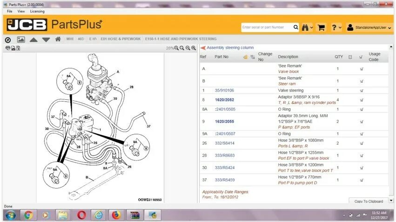This screenshot has width=396, height=222.
Task: Add Hose 1/2 BSP x 1255mm to cart
Action: pyautogui.click(x=362, y=156)
